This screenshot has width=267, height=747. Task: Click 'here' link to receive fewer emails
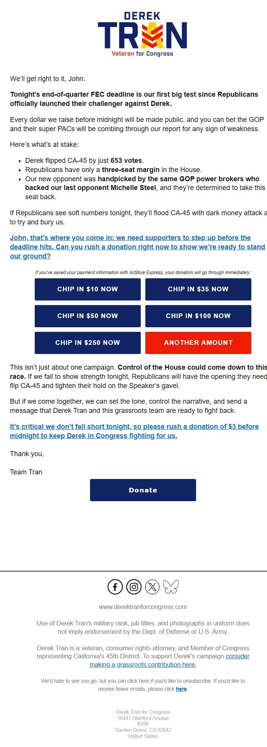click(181, 689)
